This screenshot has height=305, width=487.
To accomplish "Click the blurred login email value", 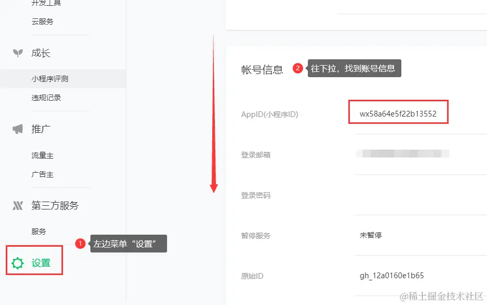I will (402, 154).
